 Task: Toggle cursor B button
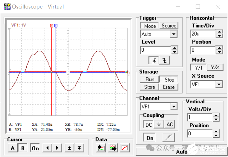23,148
